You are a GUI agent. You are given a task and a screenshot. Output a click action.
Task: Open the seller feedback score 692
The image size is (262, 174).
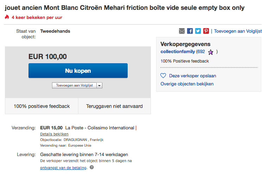click(x=201, y=52)
